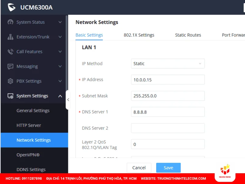Click the Save button
This screenshot has width=245, height=184.
168,168
